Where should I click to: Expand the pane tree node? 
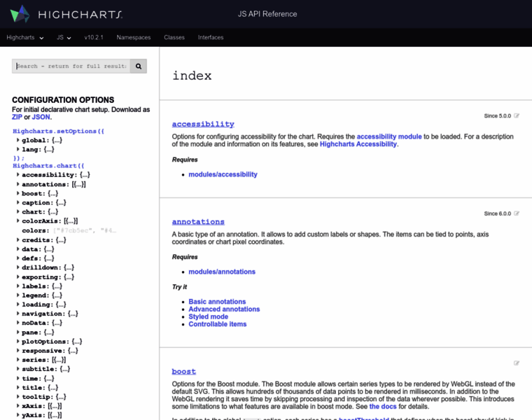tap(18, 332)
